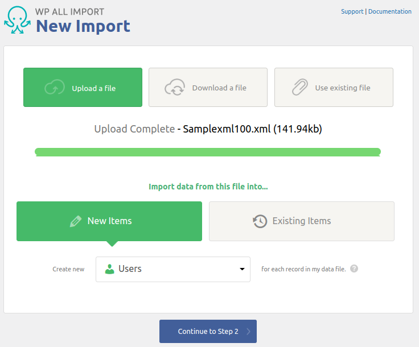Click the cloud download sync icon
Image resolution: width=419 pixels, height=347 pixels.
(175, 87)
